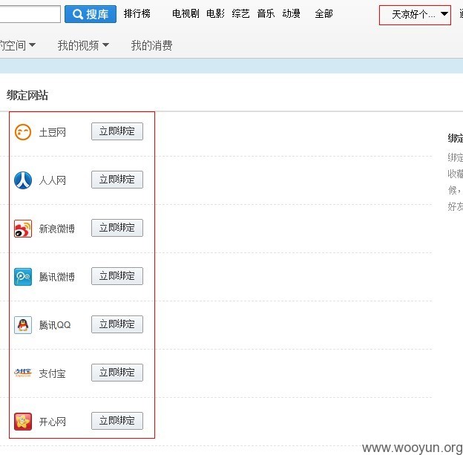This screenshot has height=455, width=463.
Task: Open the 我的消费 tab
Action: point(151,45)
